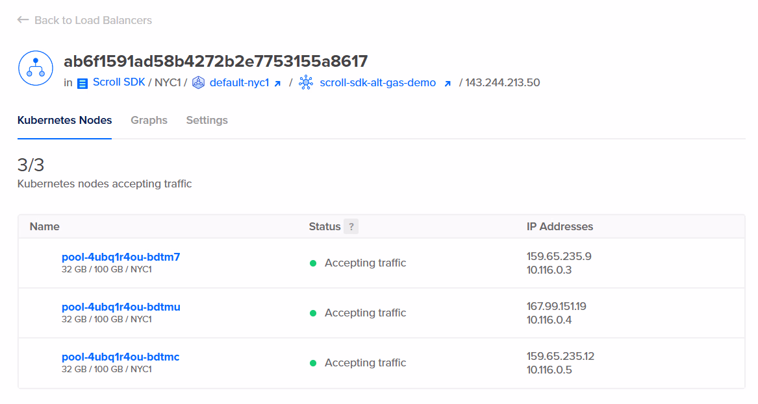Open the scroll-sdk-alt-gas-demo cluster link

click(377, 83)
